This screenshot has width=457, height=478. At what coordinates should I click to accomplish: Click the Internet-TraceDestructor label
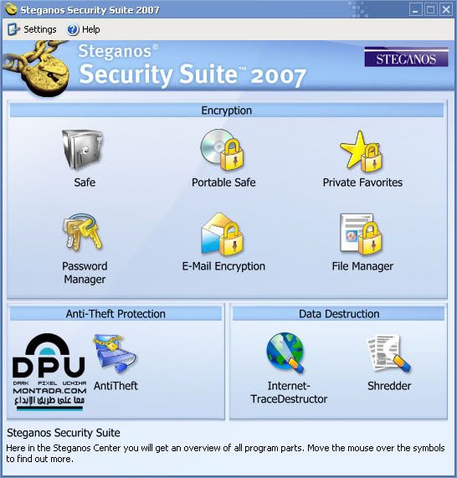point(289,393)
